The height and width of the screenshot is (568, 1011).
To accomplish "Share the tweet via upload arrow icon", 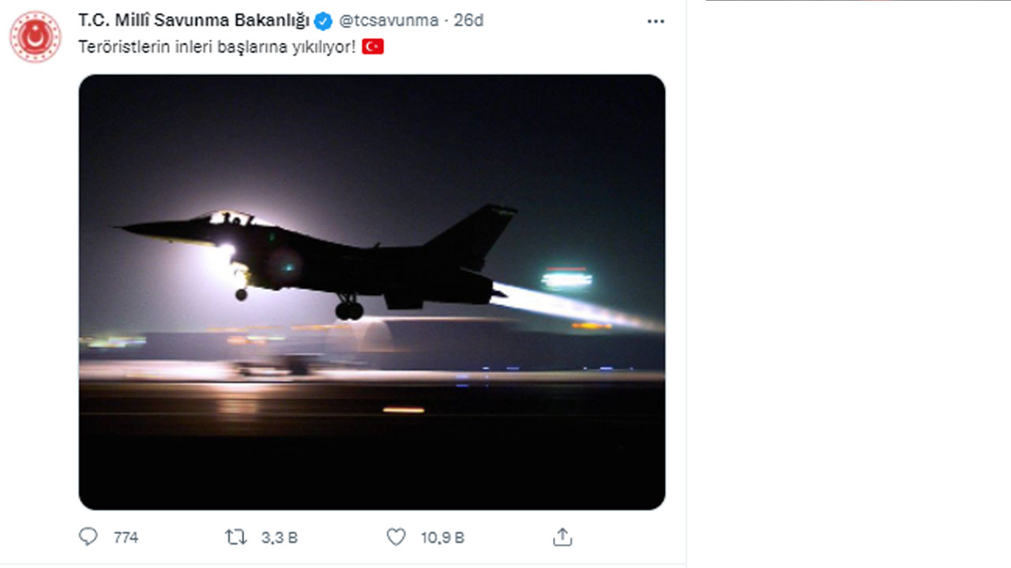I will [x=562, y=537].
